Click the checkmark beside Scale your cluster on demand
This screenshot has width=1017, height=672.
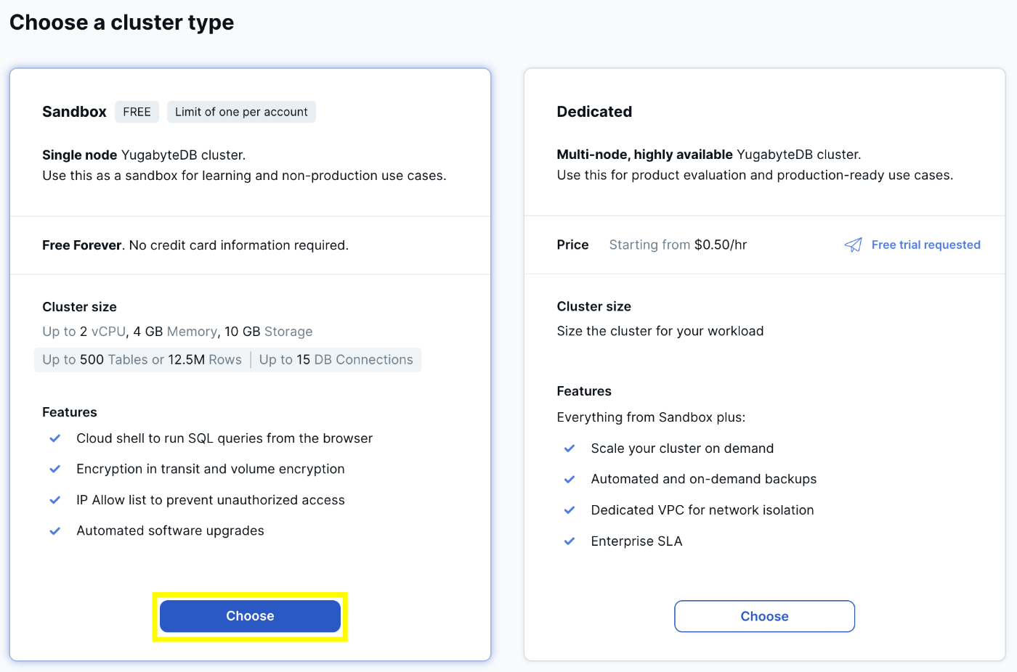[x=570, y=448]
